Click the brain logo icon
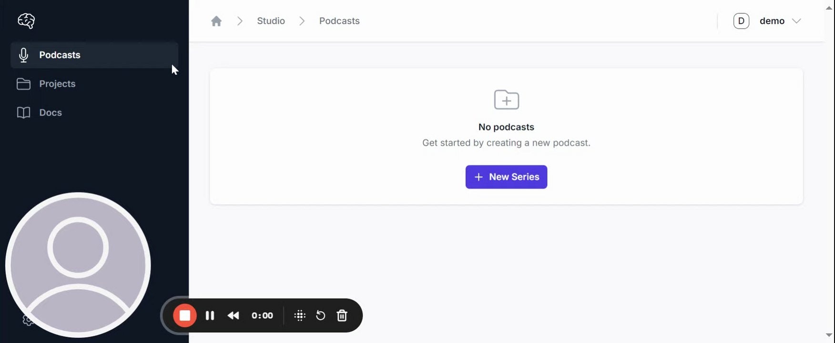The height and width of the screenshot is (343, 835). 26,20
